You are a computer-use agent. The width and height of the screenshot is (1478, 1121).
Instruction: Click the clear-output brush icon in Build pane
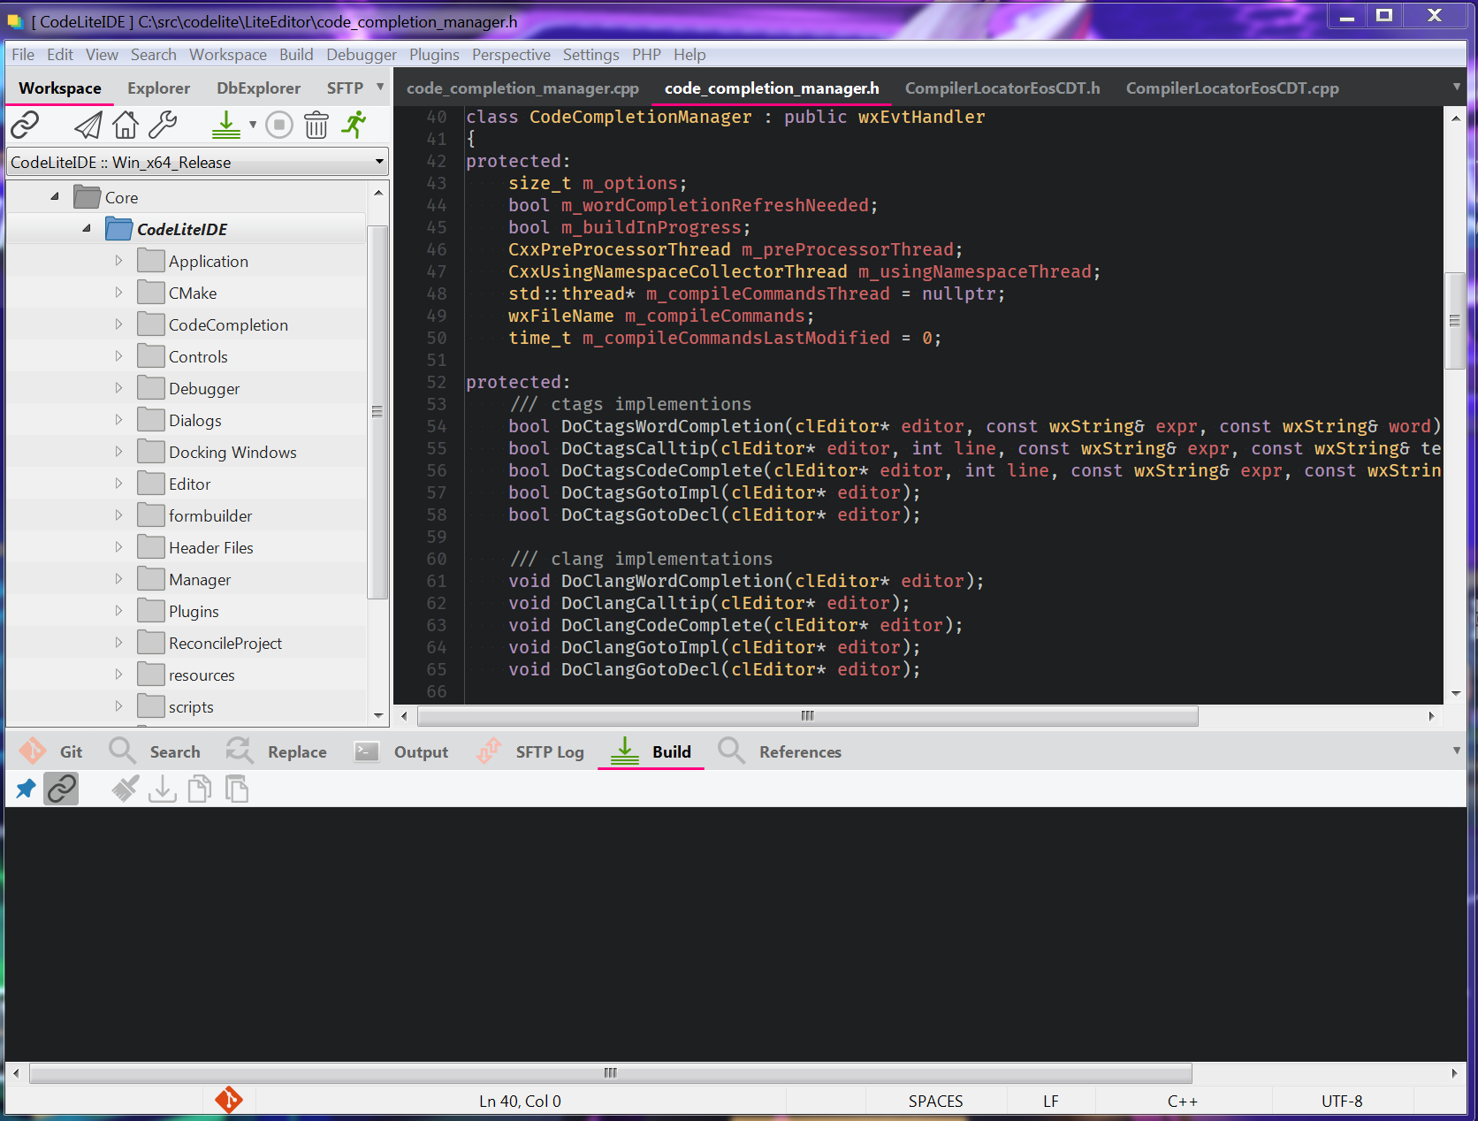click(125, 788)
